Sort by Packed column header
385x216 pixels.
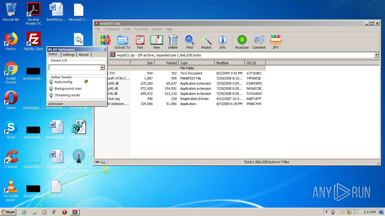coord(166,63)
